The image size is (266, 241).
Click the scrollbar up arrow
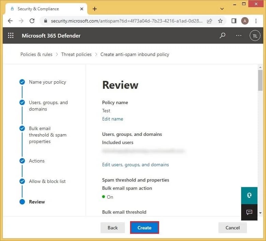click(260, 67)
